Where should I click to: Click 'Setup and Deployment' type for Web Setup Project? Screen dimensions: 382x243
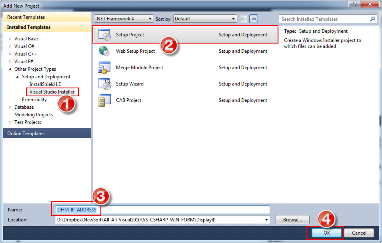(243, 51)
